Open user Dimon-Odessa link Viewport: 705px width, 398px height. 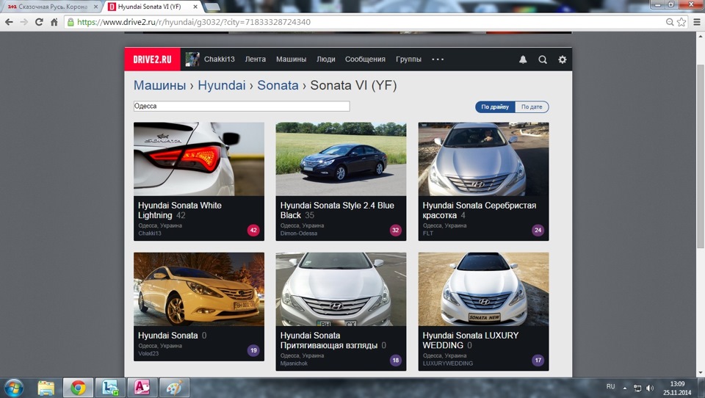pyautogui.click(x=299, y=234)
